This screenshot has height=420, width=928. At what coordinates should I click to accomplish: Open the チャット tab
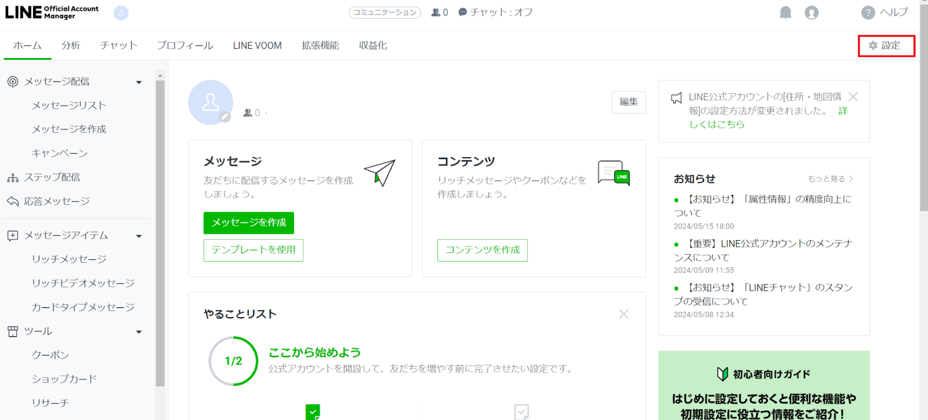(118, 45)
